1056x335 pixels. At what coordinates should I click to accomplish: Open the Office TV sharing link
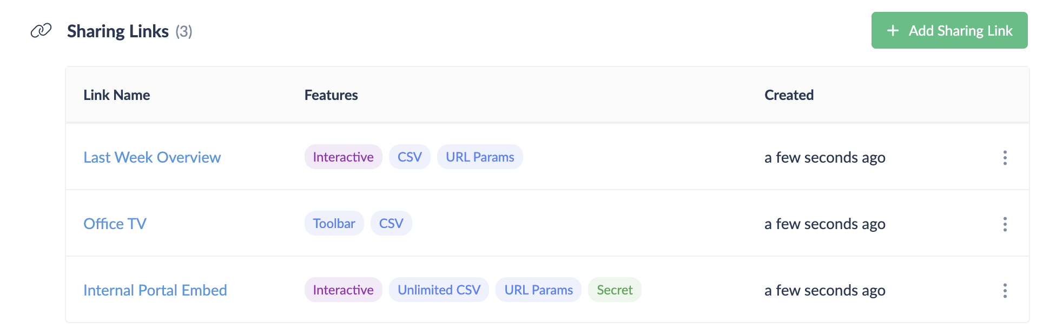115,223
